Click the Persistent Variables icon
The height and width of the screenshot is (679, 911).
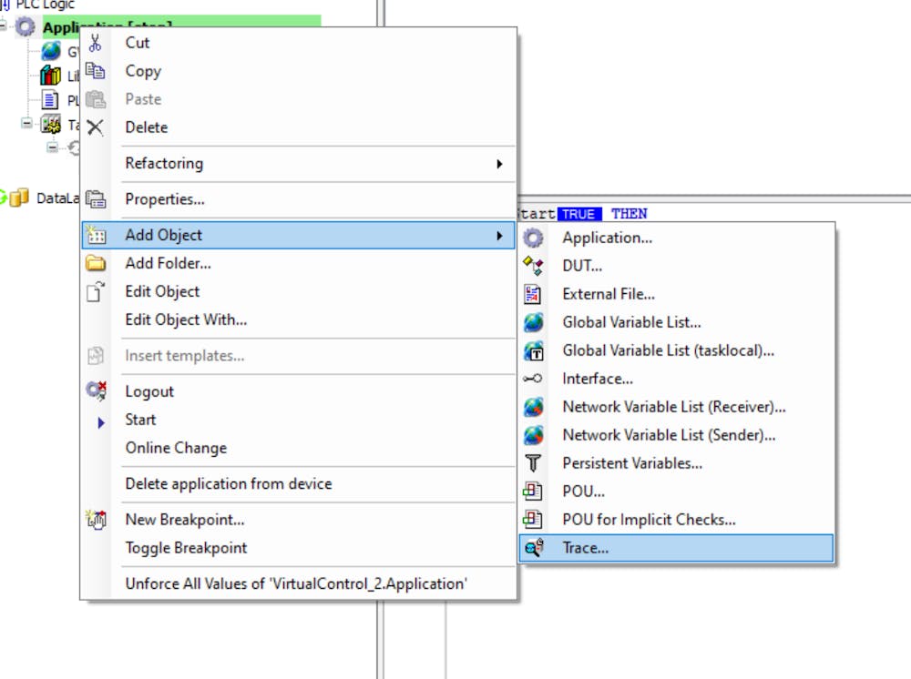(x=534, y=463)
